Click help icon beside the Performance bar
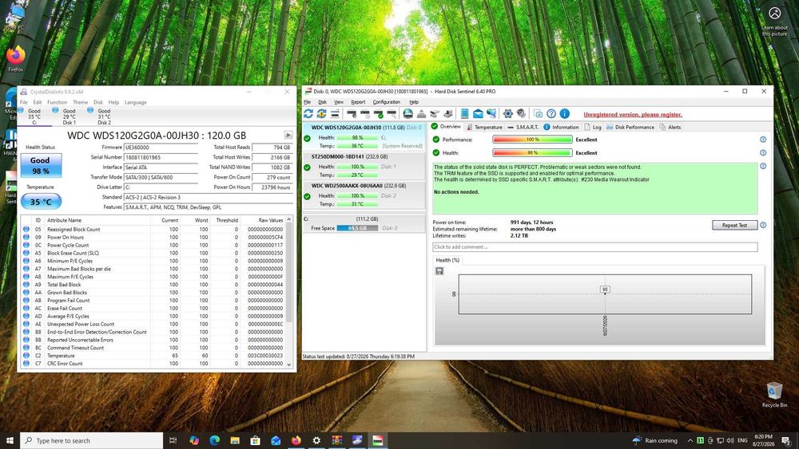This screenshot has width=799, height=449. click(x=763, y=140)
